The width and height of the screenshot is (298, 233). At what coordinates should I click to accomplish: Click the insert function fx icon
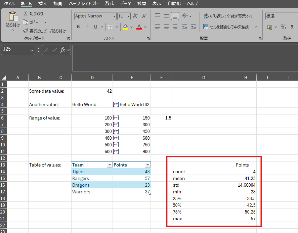(x=62, y=50)
